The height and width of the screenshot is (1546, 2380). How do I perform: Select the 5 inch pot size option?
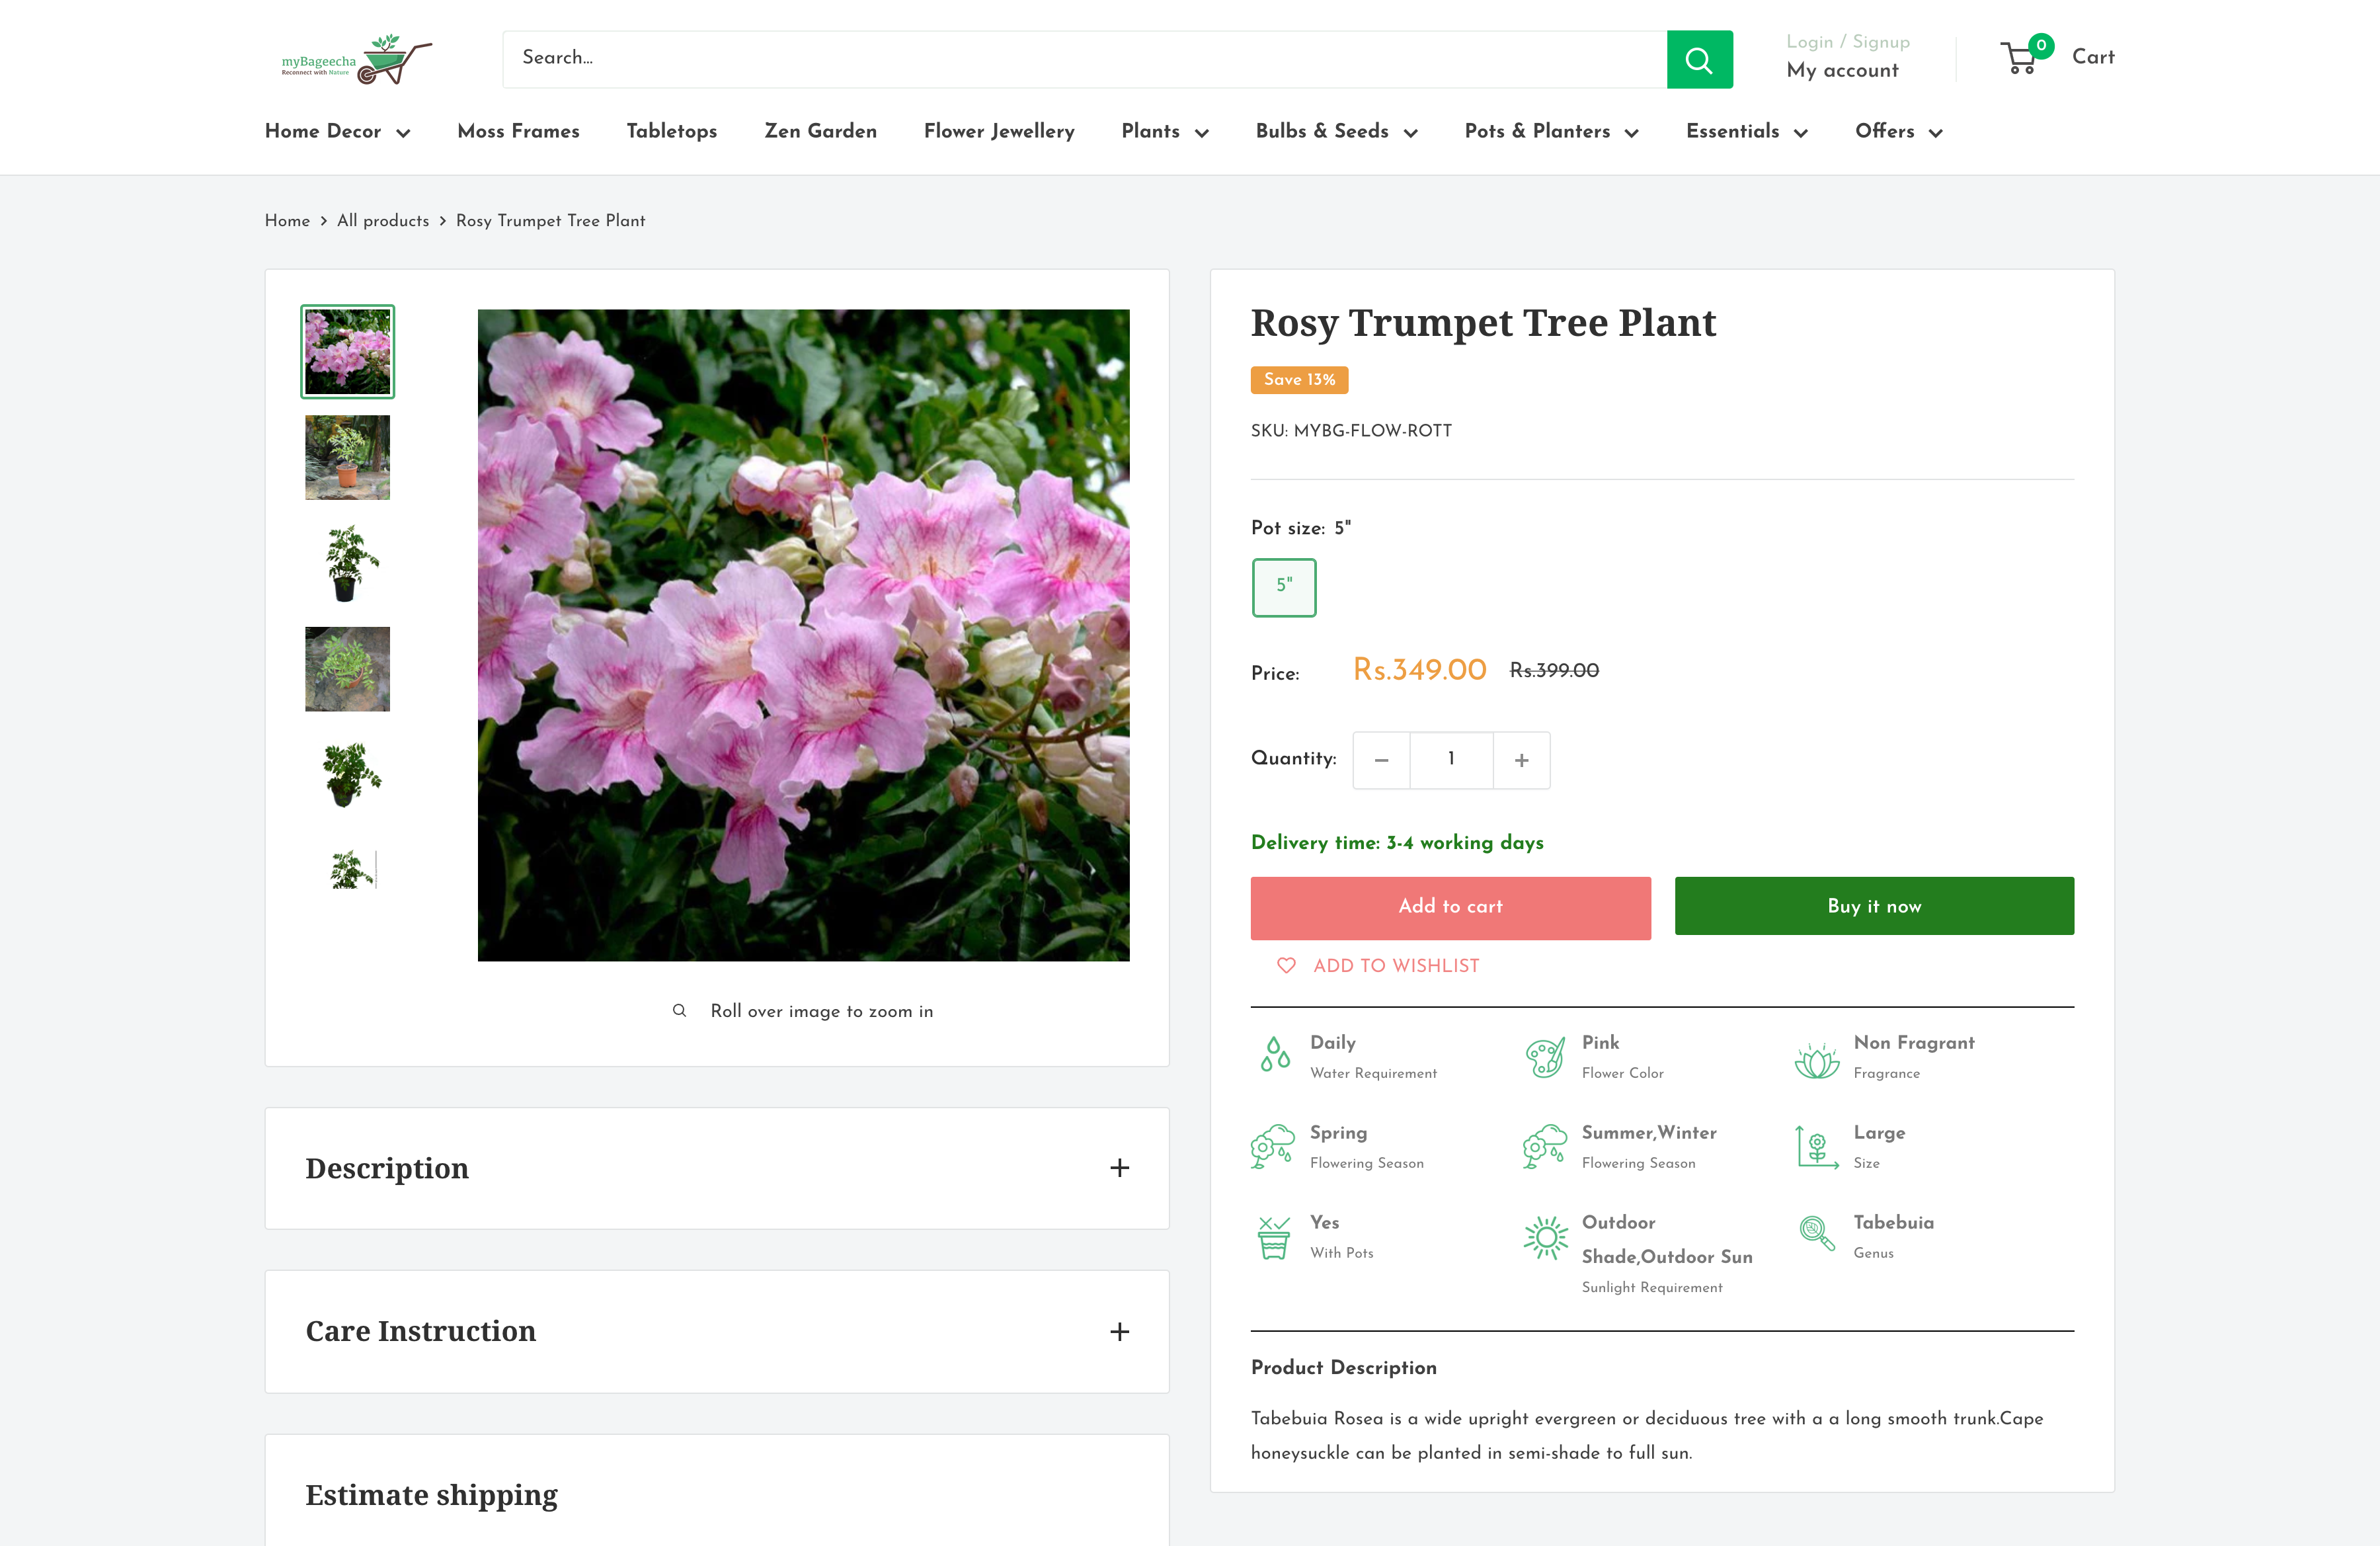click(1284, 587)
